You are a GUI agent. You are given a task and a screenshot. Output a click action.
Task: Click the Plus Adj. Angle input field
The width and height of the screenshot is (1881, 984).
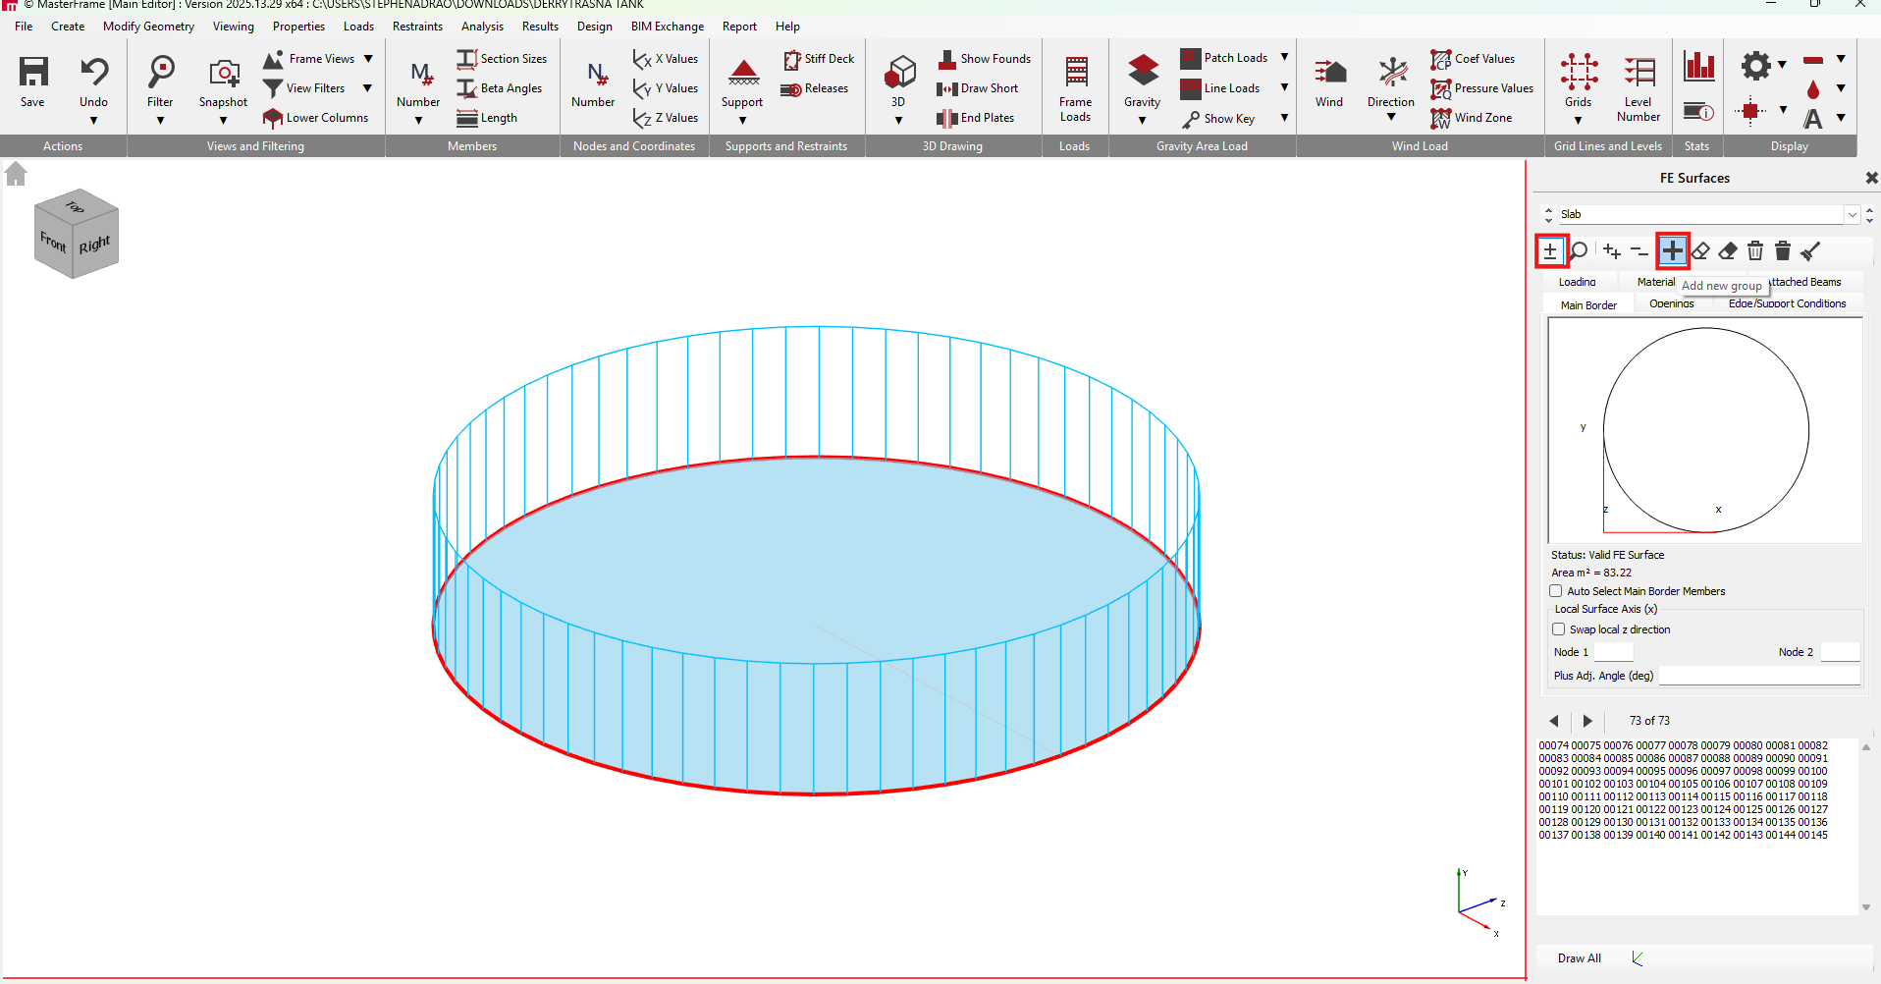point(1759,676)
